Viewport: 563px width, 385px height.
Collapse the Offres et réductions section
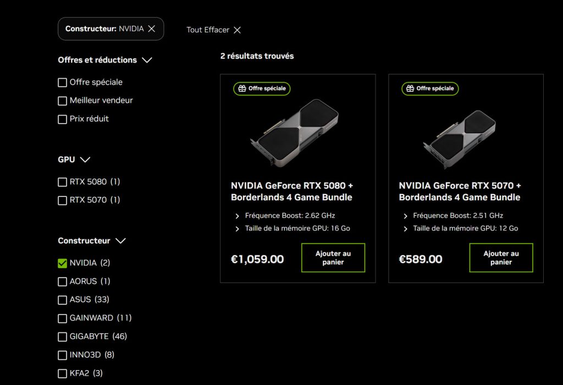coord(146,60)
